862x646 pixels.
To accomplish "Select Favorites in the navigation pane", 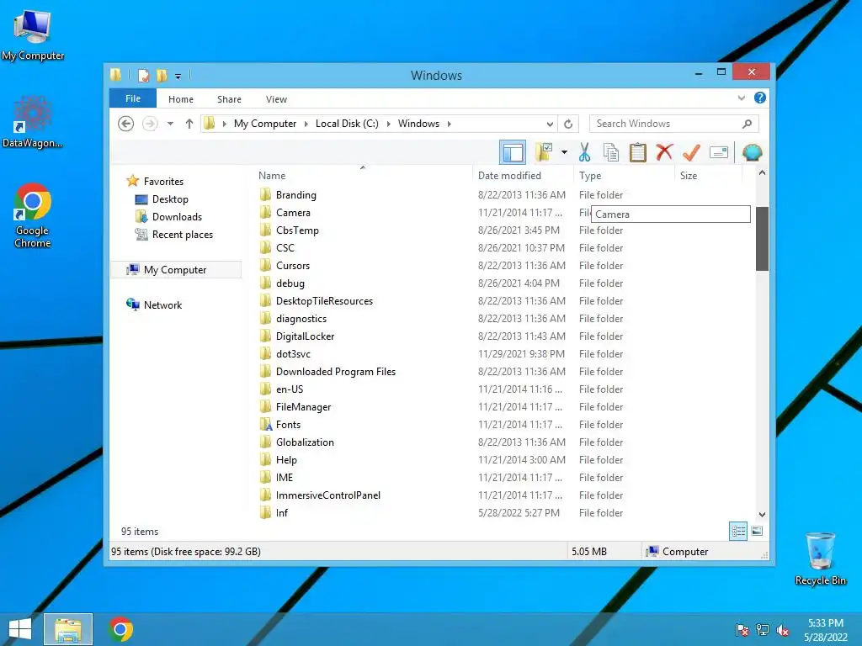I will click(x=163, y=182).
